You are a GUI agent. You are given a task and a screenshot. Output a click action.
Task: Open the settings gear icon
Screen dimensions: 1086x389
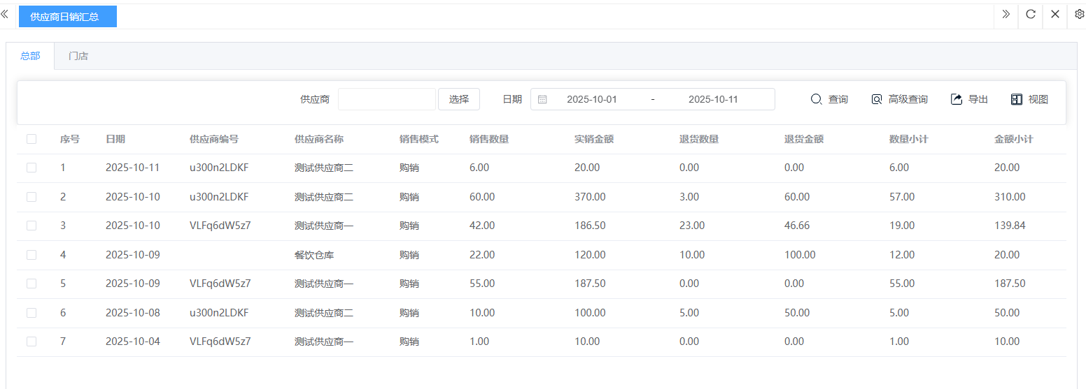point(1079,14)
